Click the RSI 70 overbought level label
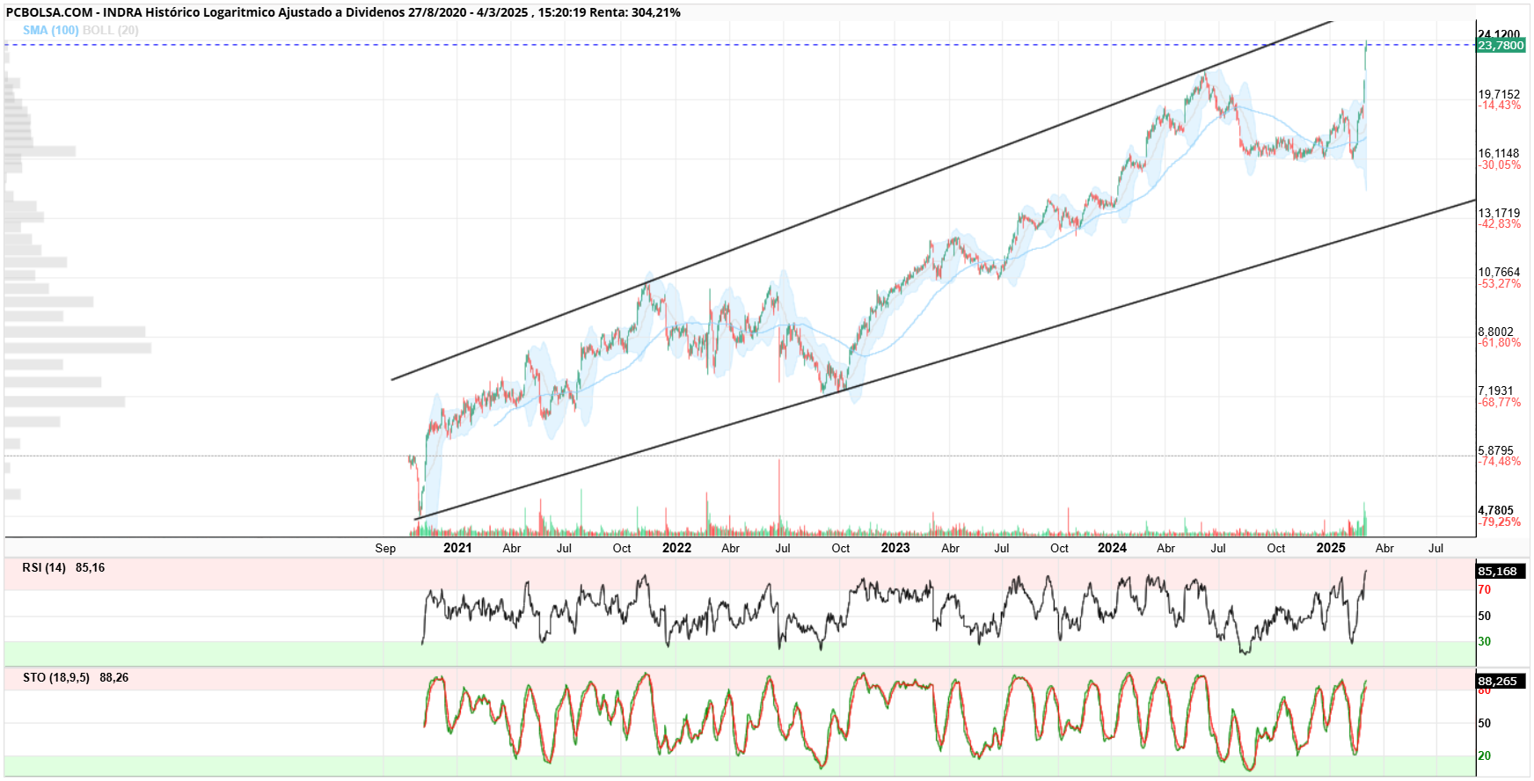1534x781 pixels. pyautogui.click(x=1485, y=590)
